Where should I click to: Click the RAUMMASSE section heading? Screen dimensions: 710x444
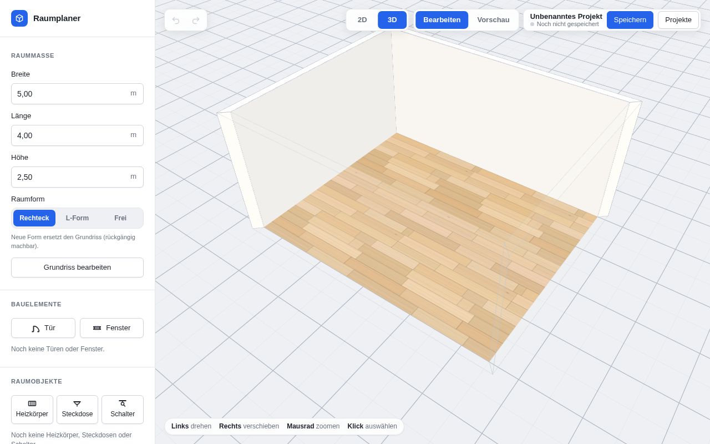click(33, 56)
